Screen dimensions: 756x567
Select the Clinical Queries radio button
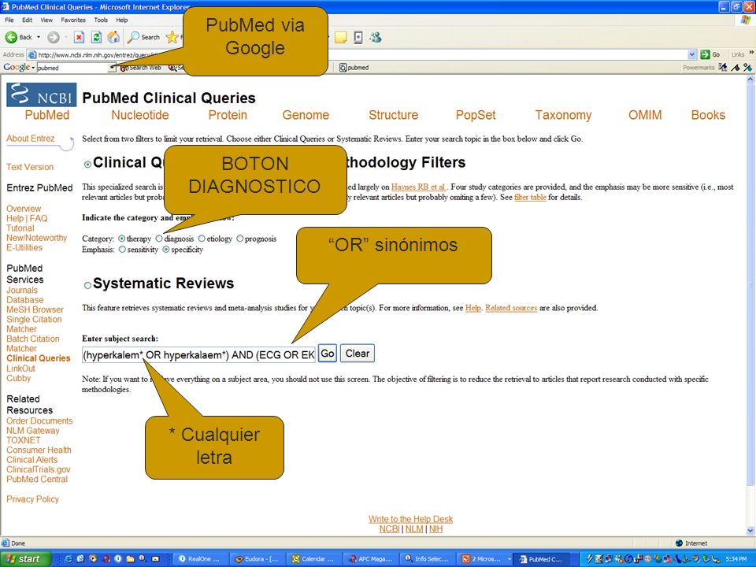[x=87, y=165]
